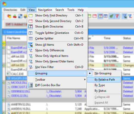
Task: Open the Tools menu
Action: pos(71,10)
